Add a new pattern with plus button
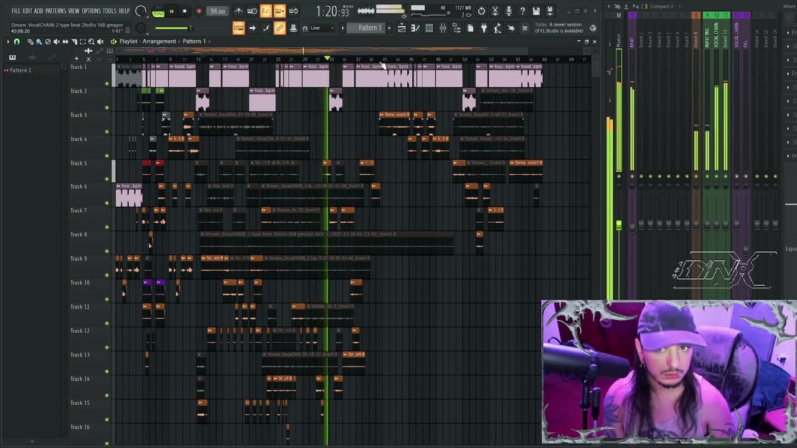This screenshot has width=797, height=448. click(389, 28)
